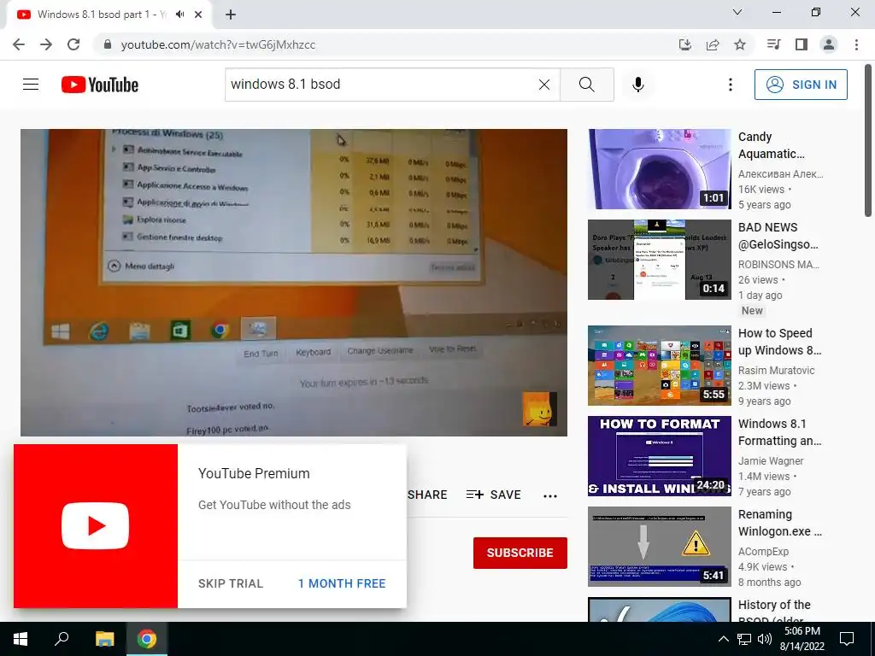This screenshot has width=875, height=656.
Task: Reload the page
Action: [73, 44]
